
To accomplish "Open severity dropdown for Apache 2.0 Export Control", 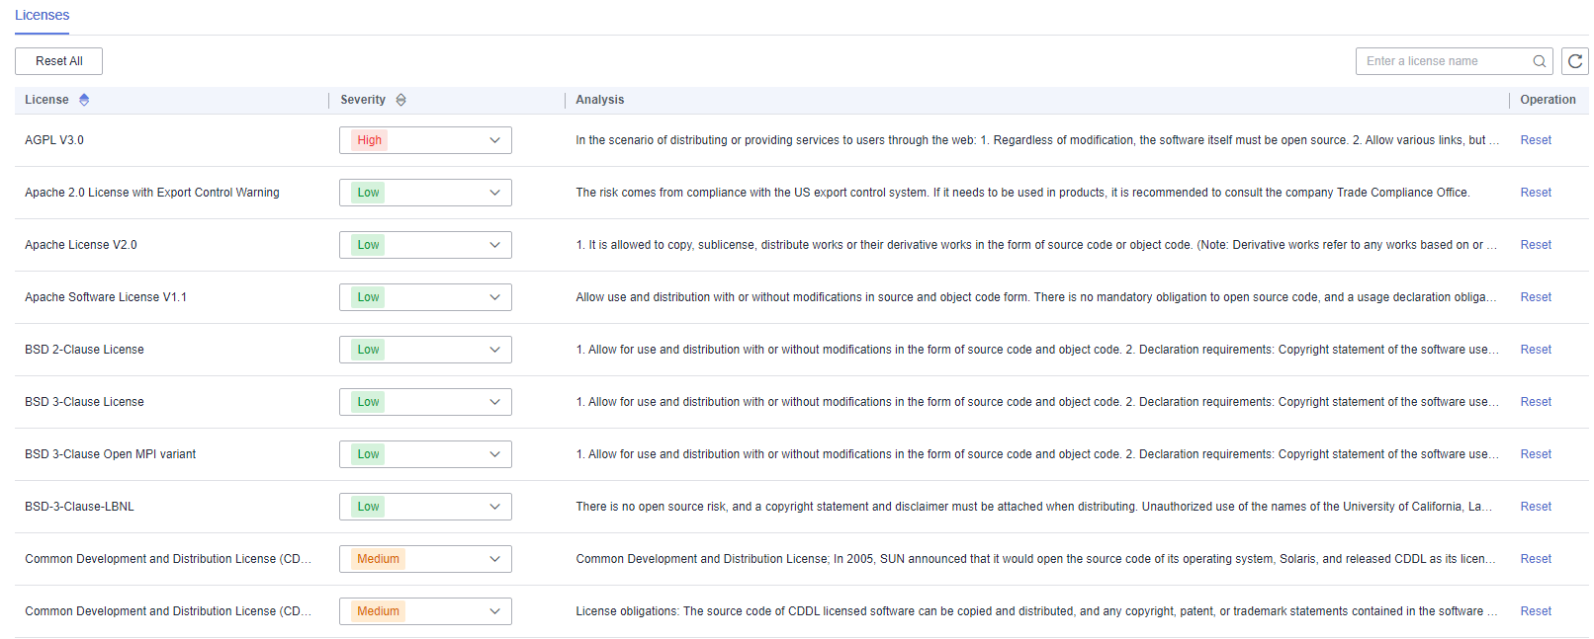I will point(425,193).
